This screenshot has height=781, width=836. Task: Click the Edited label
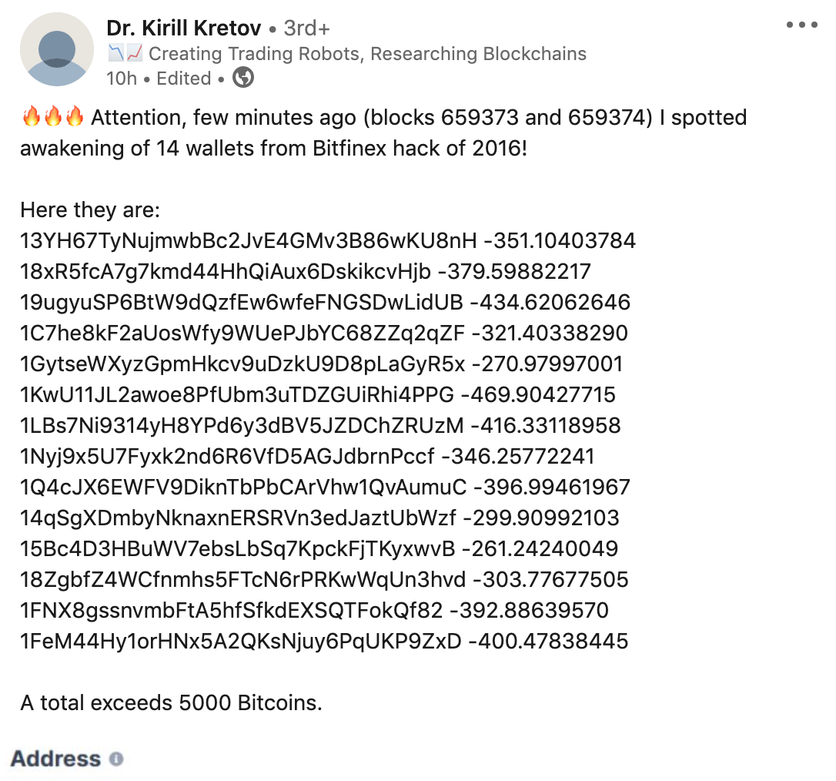pyautogui.click(x=183, y=78)
